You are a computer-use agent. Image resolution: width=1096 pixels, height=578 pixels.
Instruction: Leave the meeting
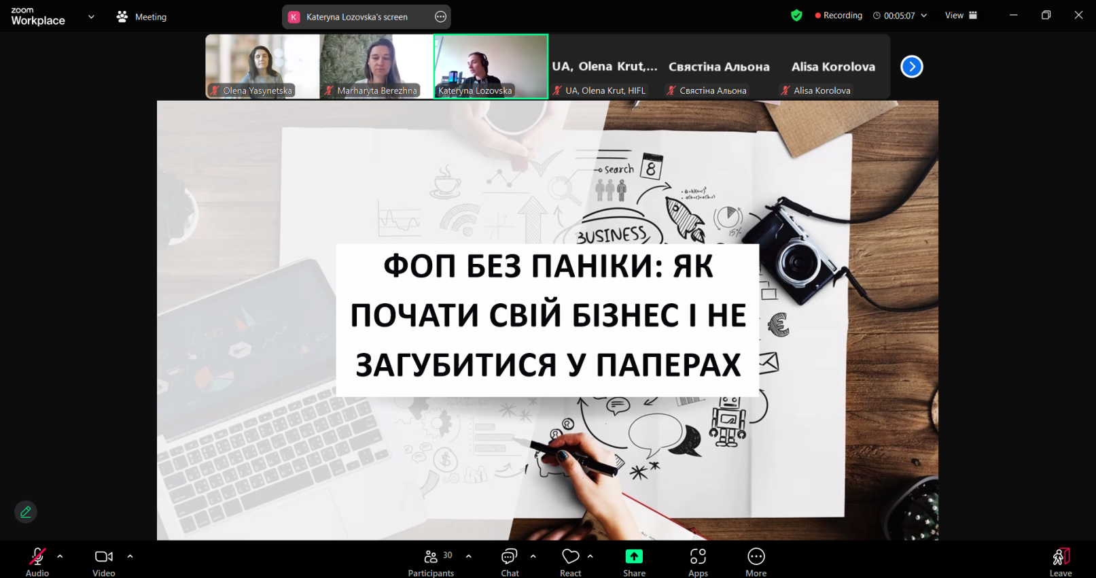(x=1060, y=562)
